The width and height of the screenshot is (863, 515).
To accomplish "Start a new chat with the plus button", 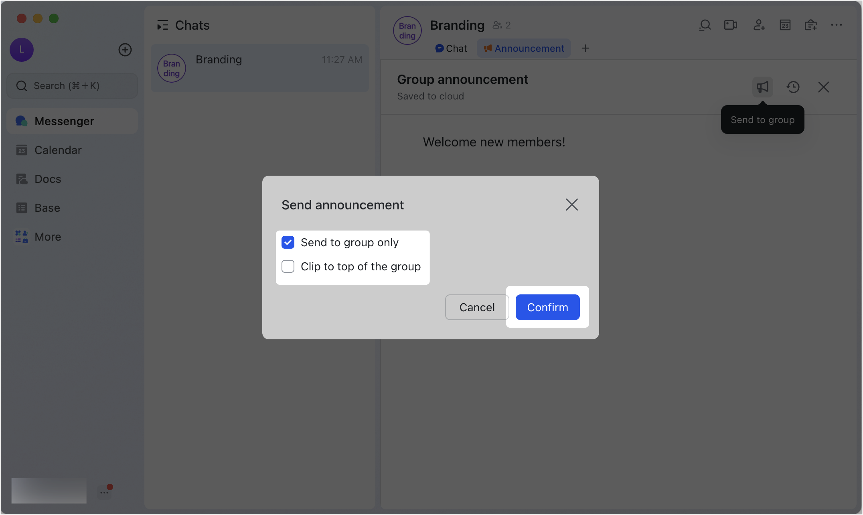I will 125,50.
